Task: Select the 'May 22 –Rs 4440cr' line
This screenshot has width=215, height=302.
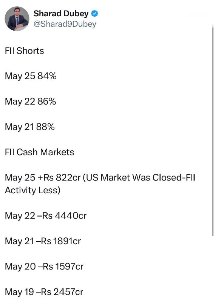Action: pyautogui.click(x=46, y=216)
